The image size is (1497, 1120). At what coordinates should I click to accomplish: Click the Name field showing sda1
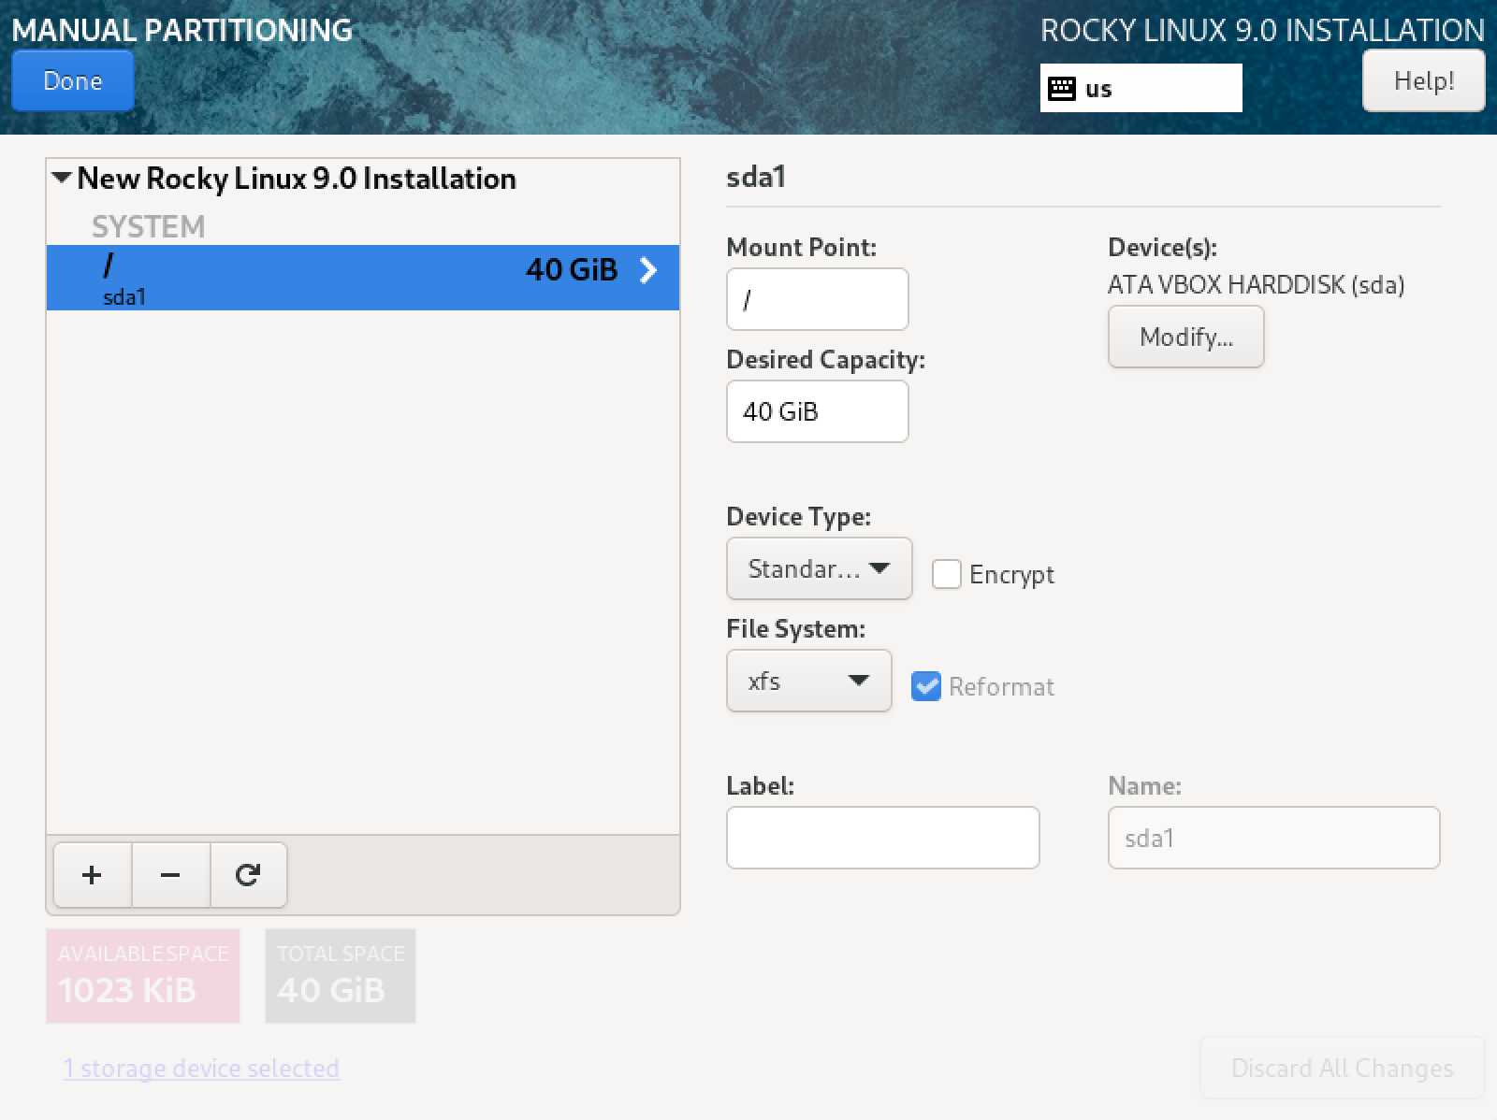[x=1273, y=838]
